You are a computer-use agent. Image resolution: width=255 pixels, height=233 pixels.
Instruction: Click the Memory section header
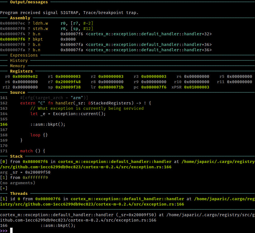pyautogui.click(x=18, y=66)
